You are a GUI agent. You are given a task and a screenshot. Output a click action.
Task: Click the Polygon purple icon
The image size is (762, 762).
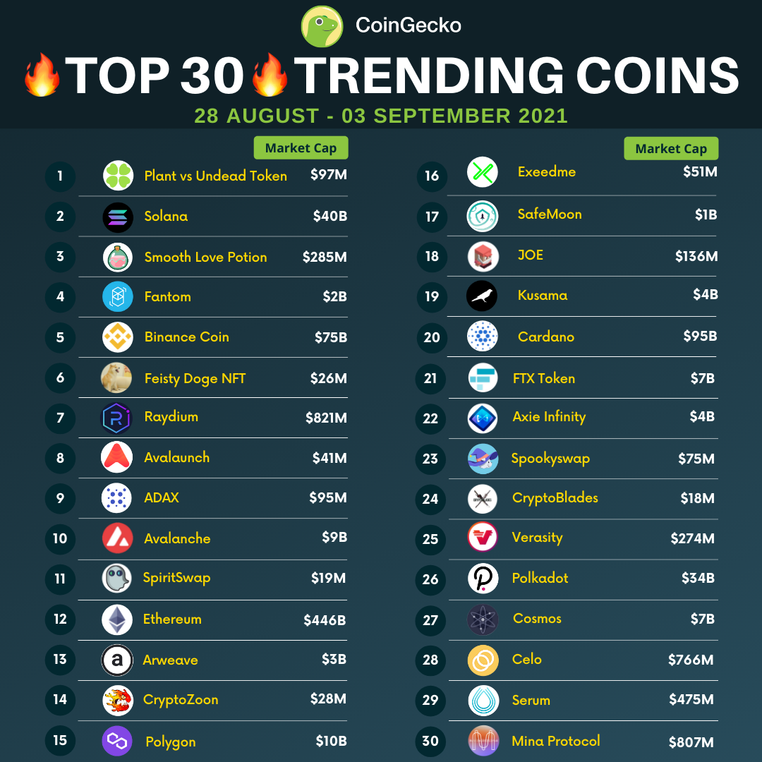pyautogui.click(x=117, y=741)
